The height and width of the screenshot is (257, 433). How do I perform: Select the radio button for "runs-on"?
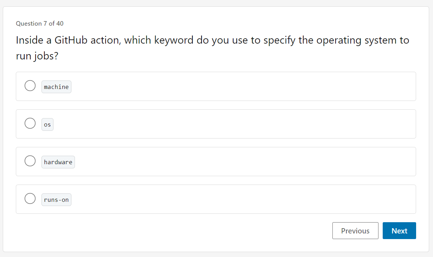[30, 198]
